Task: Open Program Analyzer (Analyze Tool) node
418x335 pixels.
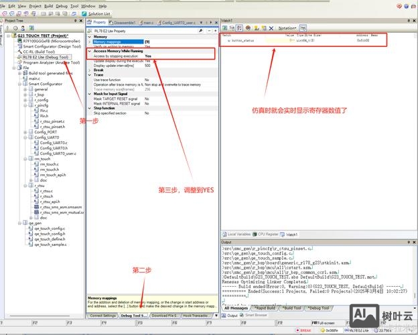Action: point(50,62)
